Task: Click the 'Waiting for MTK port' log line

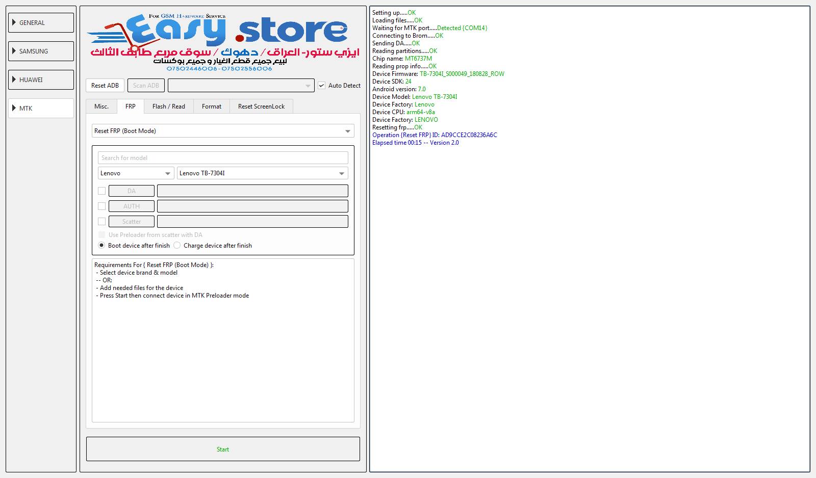Action: (429, 28)
